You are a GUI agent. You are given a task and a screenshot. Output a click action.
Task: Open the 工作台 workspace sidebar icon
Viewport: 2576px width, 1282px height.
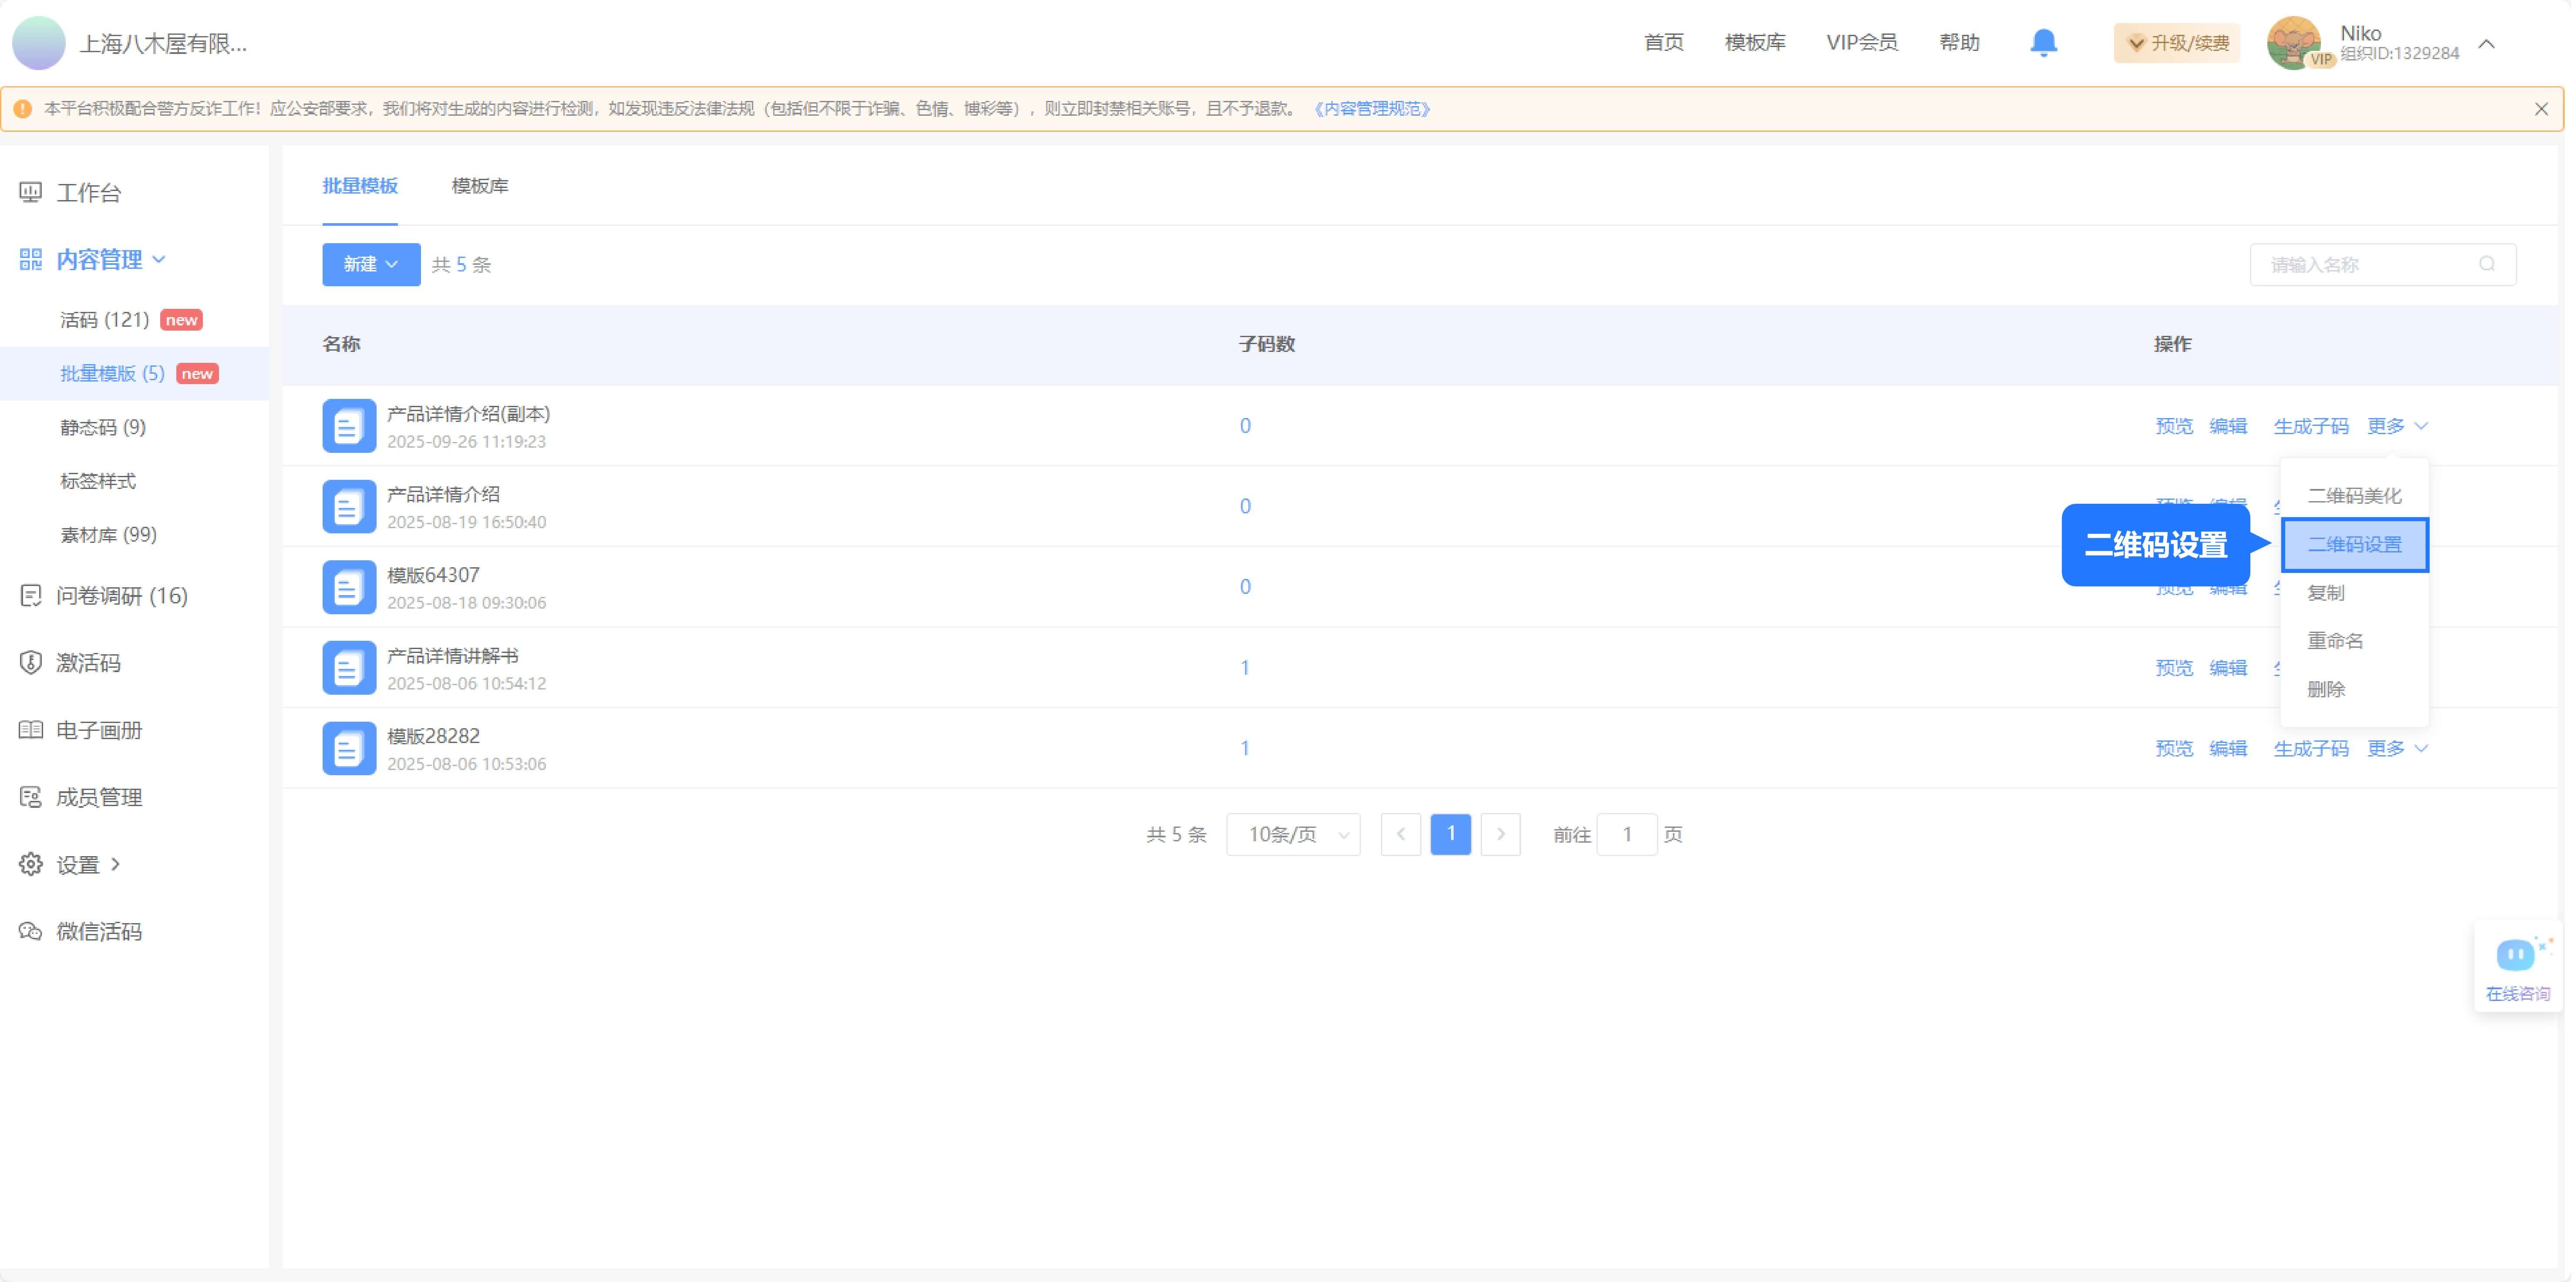click(x=29, y=192)
